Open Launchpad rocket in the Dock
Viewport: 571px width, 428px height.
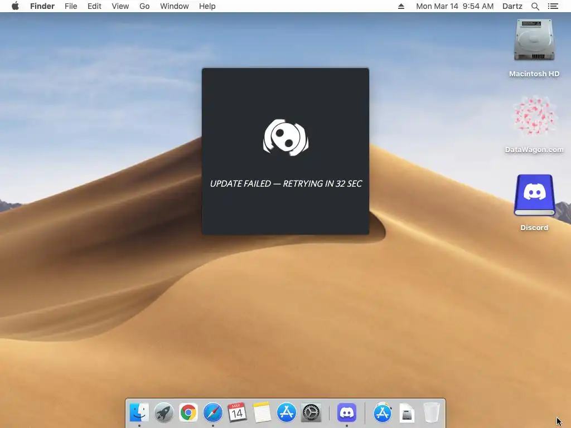(x=164, y=412)
